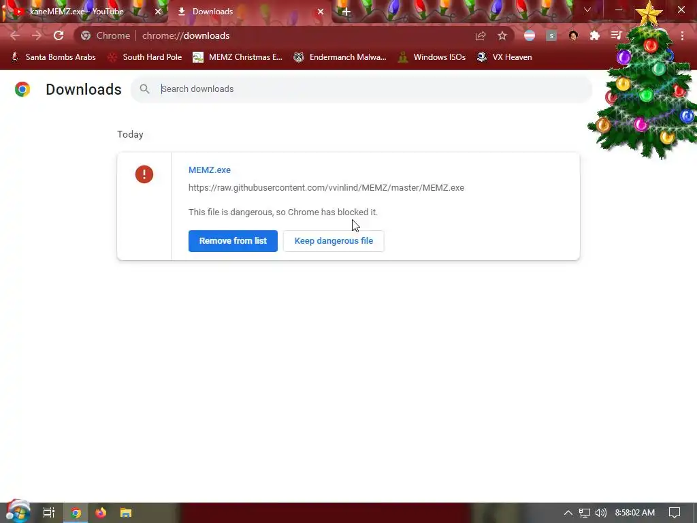Open the tab search dropdown arrow
Viewport: 697px width, 523px height.
tap(587, 10)
